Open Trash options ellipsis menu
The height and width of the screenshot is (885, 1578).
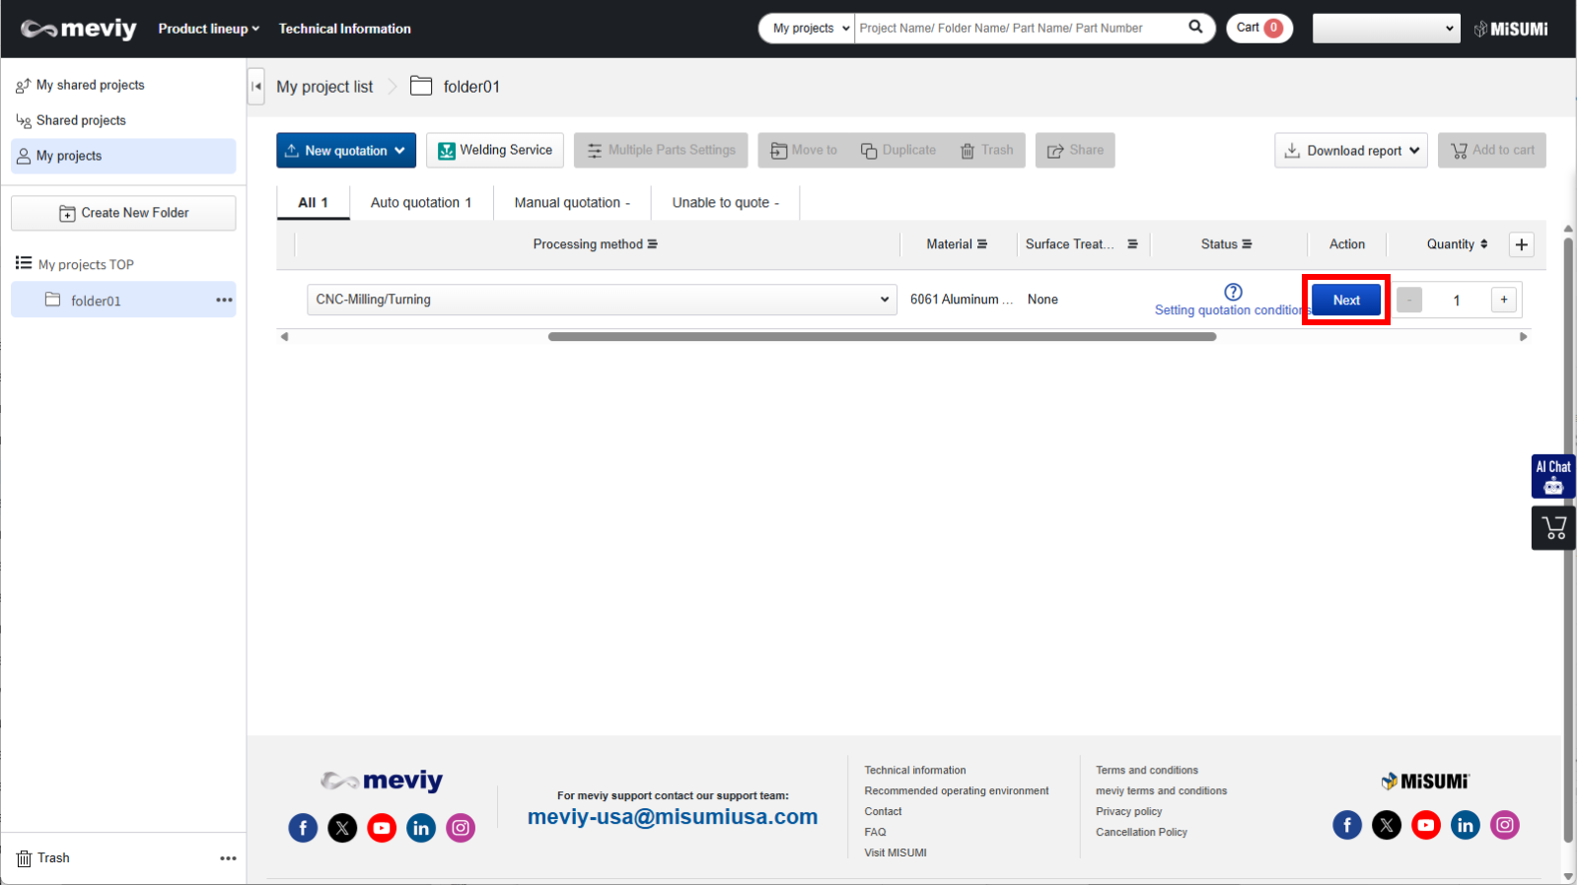pyautogui.click(x=228, y=858)
